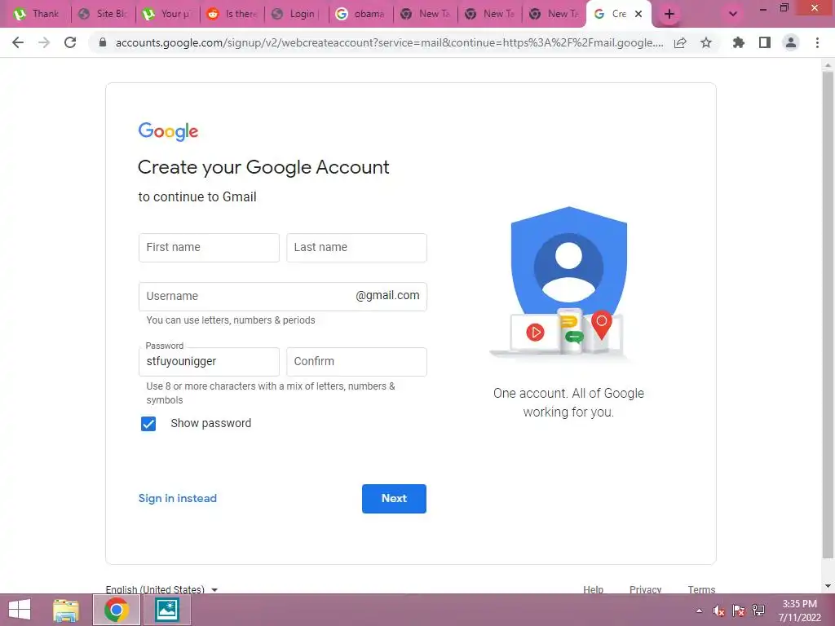Viewport: 835px width, 626px height.
Task: Click the Google logo
Action: tap(168, 131)
